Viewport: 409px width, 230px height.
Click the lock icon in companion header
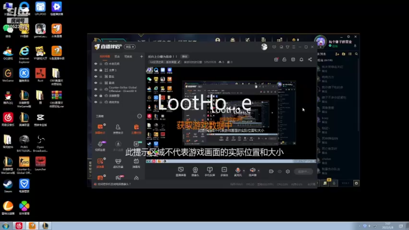tap(284, 59)
